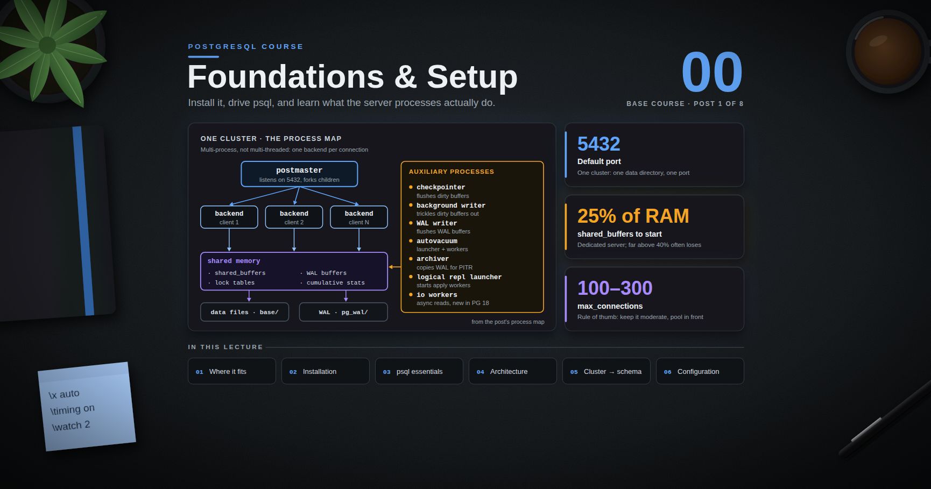Screen dimensions: 931x489
Task: Click the 'Foundations & Setup' title
Action: point(352,76)
